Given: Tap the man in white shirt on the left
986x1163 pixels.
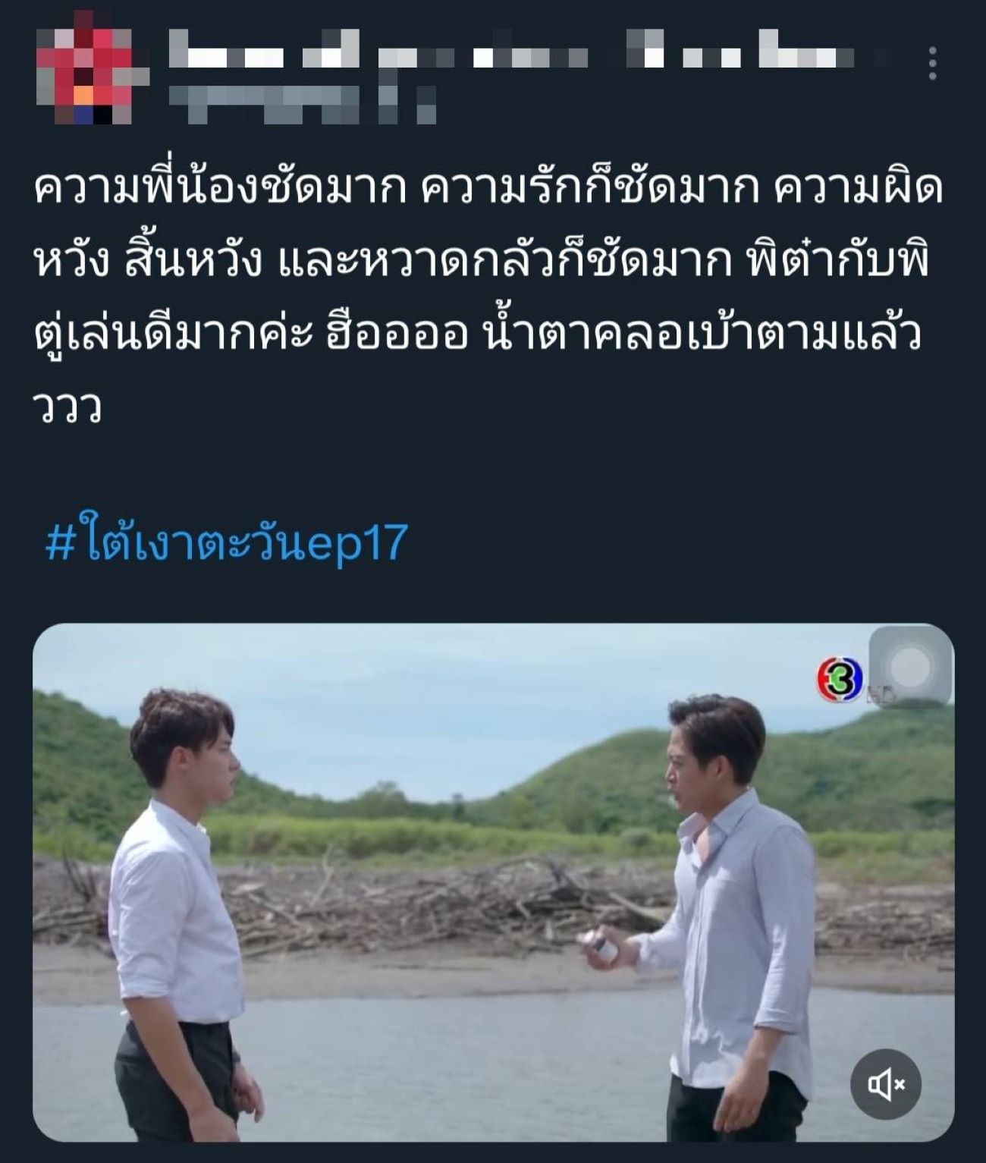Looking at the screenshot, I should [183, 910].
